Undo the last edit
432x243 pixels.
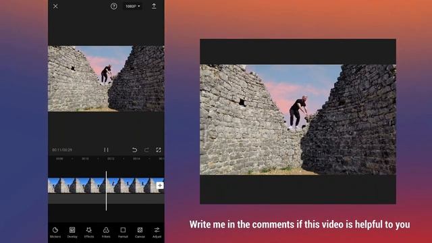[x=134, y=150]
